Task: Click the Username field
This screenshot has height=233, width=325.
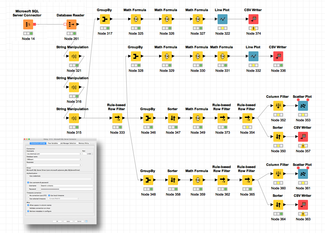Action: point(67,186)
